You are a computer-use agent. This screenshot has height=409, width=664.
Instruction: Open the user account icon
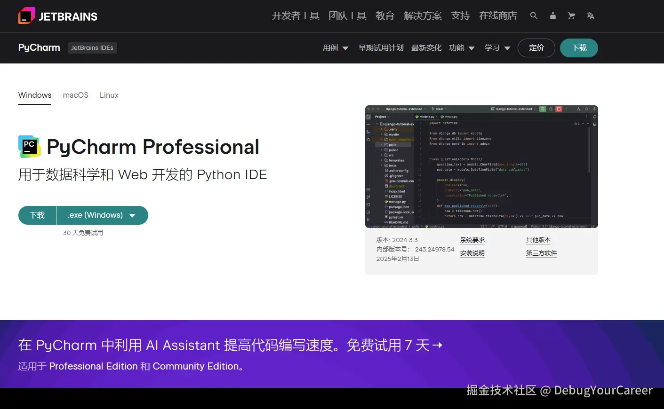click(x=553, y=16)
